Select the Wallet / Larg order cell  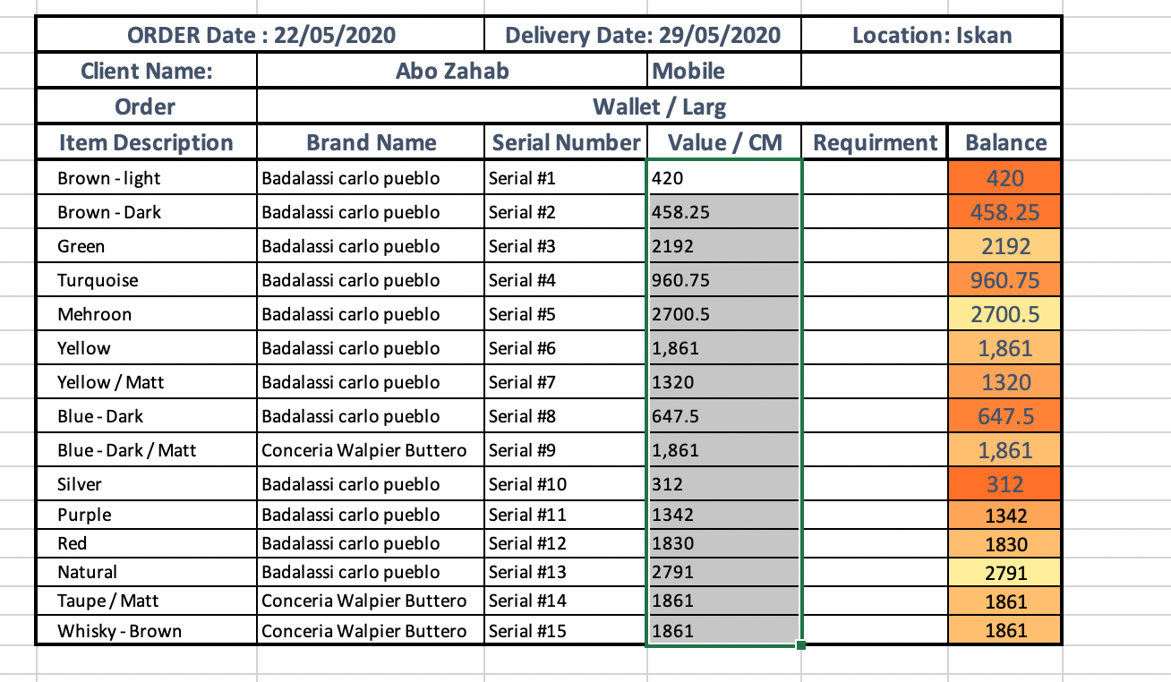click(659, 107)
